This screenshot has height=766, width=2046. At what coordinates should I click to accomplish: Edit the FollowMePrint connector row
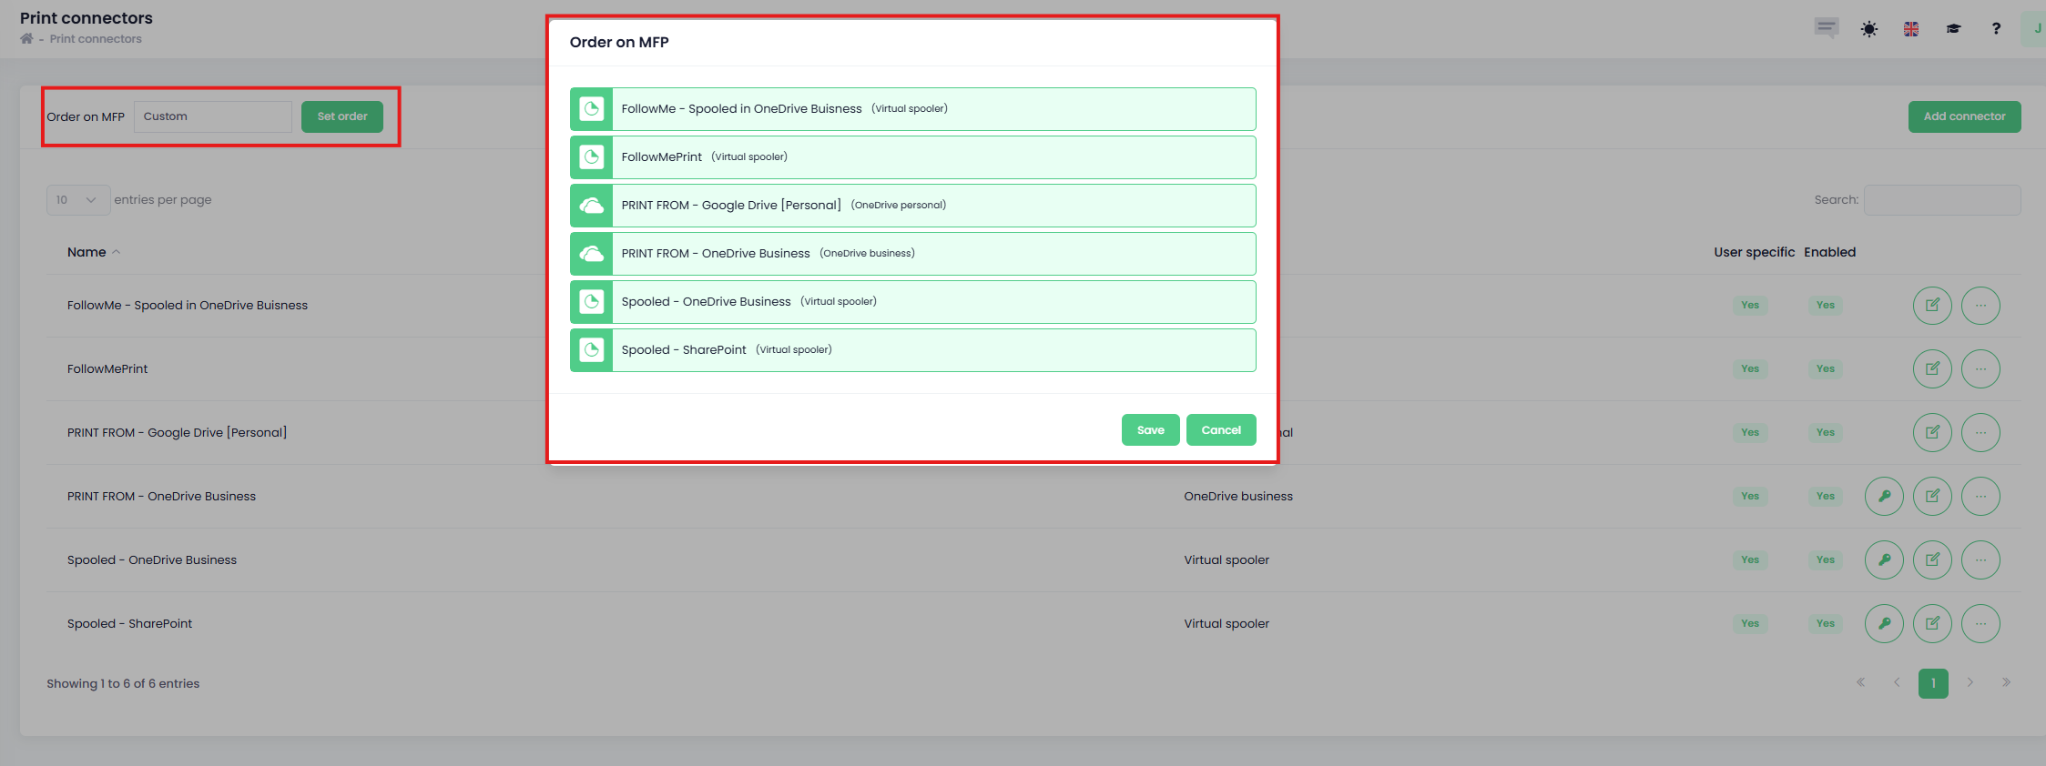pyautogui.click(x=1932, y=369)
